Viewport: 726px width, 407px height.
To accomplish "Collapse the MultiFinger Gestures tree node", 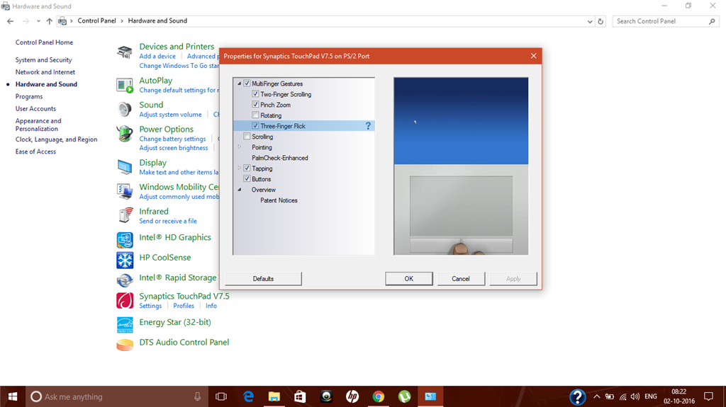I will (x=240, y=84).
